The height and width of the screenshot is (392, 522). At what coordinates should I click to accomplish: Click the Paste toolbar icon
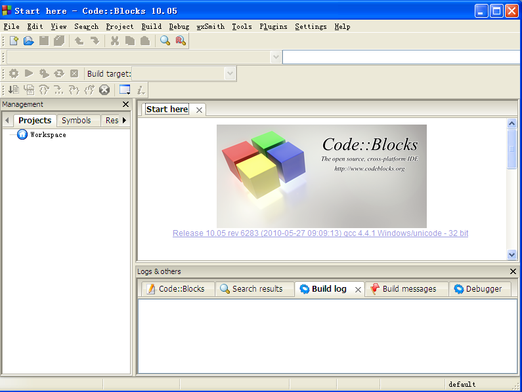145,41
